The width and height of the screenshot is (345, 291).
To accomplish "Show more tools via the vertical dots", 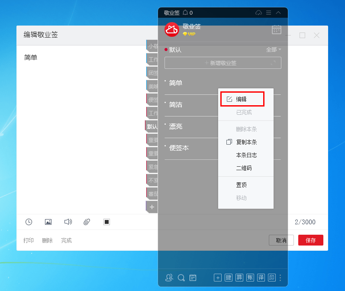I will [280, 278].
